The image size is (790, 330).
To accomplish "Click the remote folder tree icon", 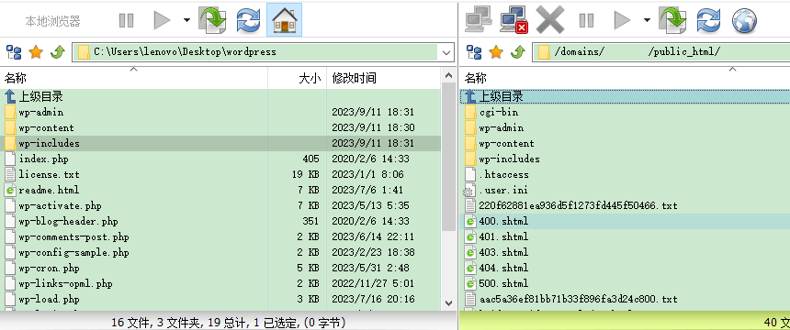I will click(474, 52).
